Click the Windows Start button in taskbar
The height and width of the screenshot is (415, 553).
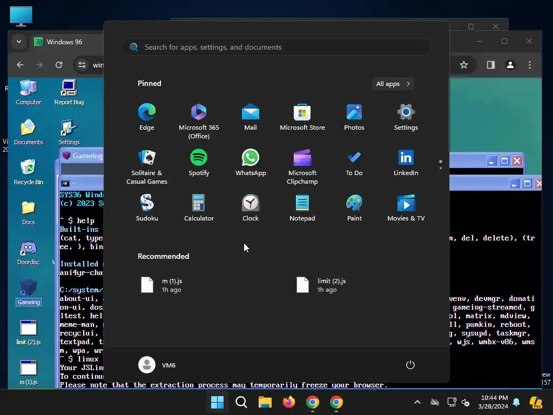click(217, 402)
